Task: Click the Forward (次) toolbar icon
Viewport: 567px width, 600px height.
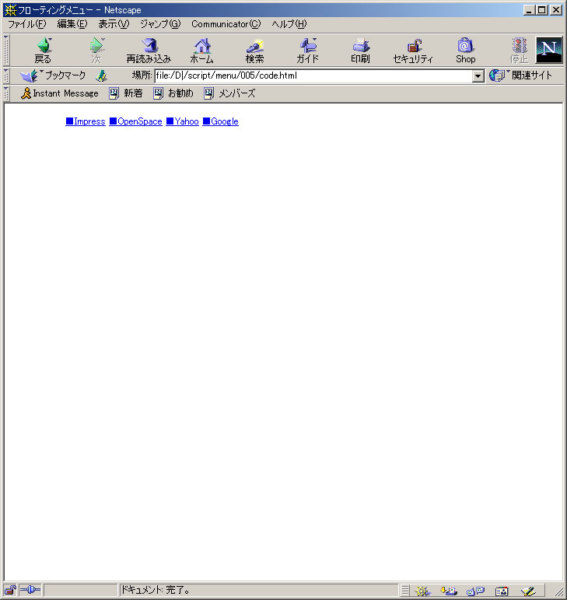Action: [x=96, y=50]
